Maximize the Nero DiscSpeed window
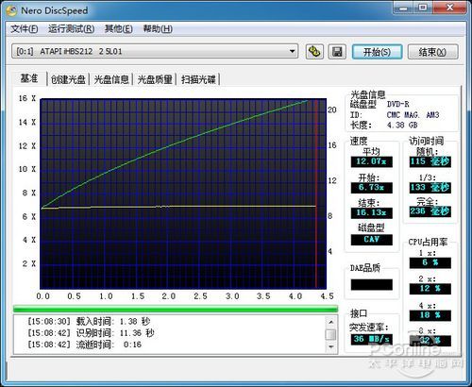472x387 pixels. pos(423,8)
